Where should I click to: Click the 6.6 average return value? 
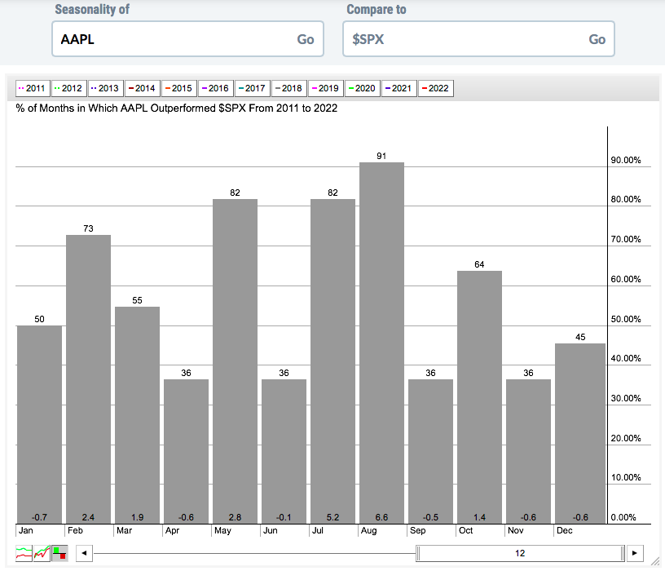381,517
